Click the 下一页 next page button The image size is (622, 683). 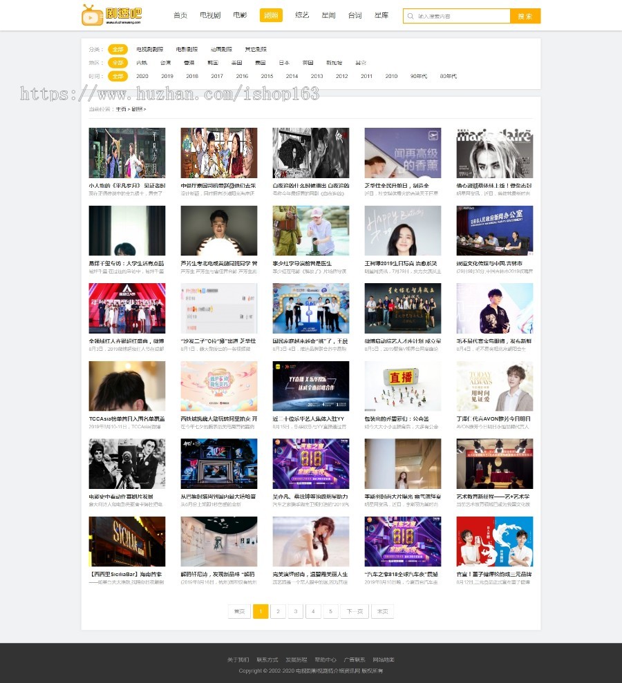coord(354,611)
